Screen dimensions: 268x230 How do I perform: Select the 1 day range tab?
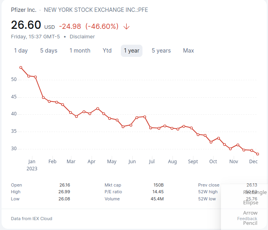pos(21,51)
